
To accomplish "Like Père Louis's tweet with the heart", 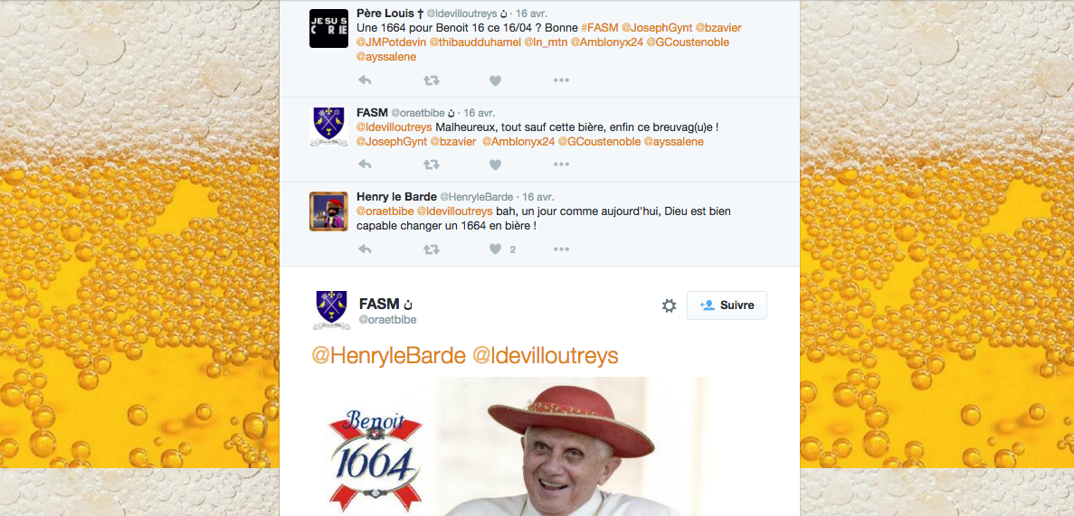I will (x=495, y=80).
